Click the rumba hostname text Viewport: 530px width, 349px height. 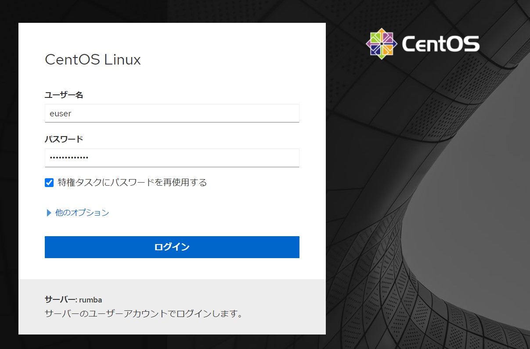pos(91,300)
